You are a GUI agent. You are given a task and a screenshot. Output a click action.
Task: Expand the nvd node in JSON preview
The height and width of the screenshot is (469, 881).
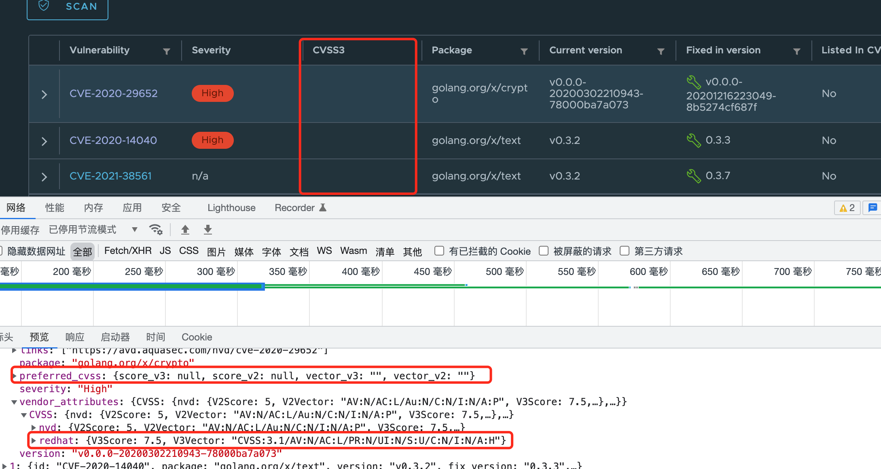coord(34,427)
